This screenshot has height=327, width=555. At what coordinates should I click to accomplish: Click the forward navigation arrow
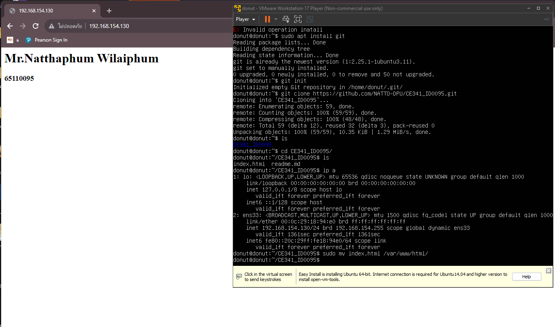[x=22, y=26]
